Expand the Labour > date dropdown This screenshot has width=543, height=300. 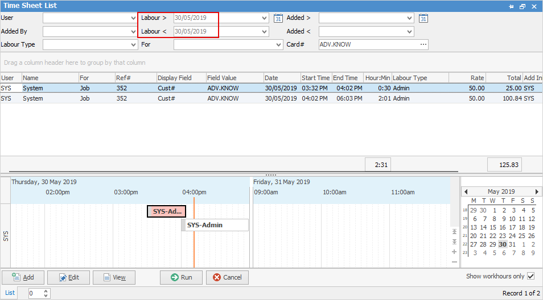point(265,18)
